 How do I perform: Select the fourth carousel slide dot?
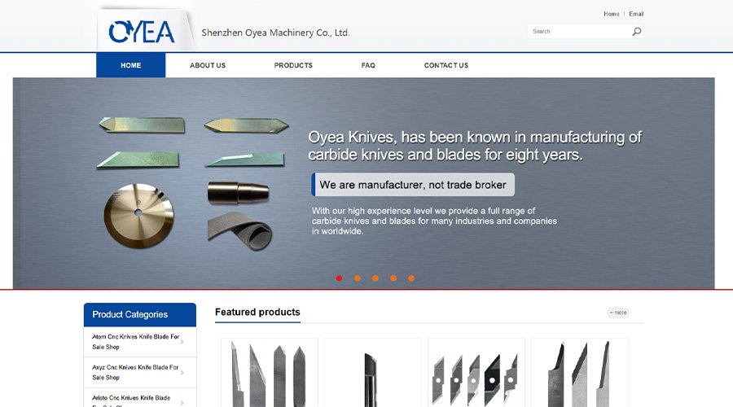click(393, 278)
